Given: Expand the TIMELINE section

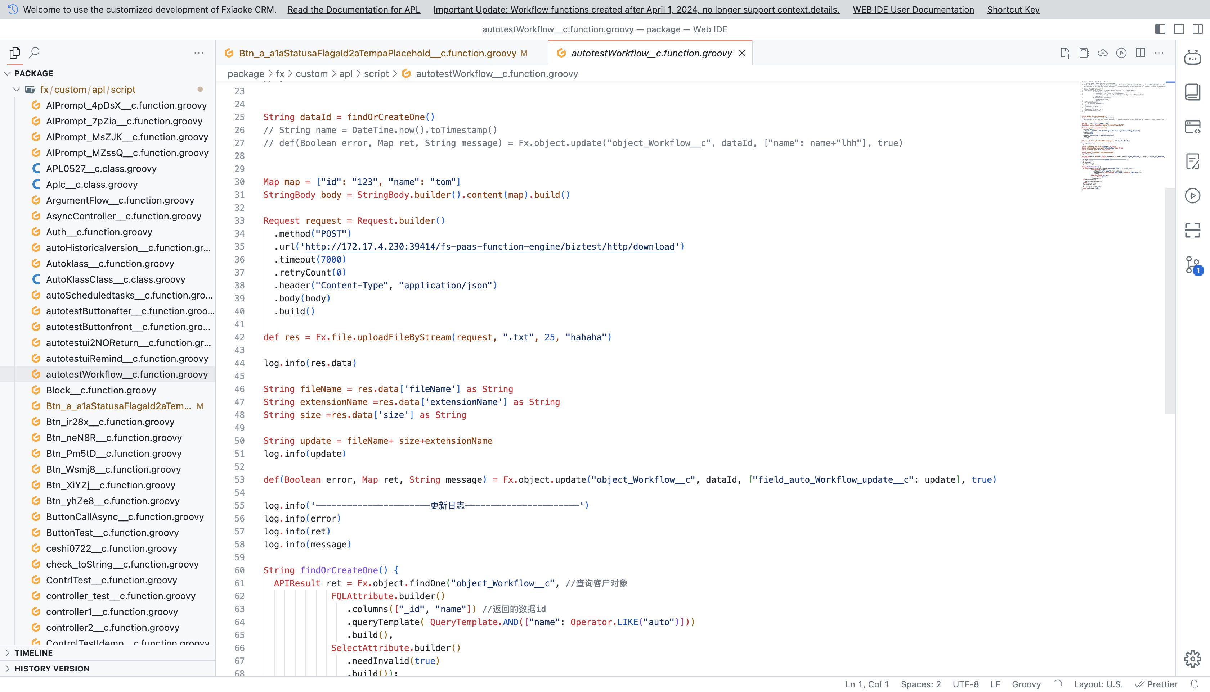Looking at the screenshot, I should [33, 652].
